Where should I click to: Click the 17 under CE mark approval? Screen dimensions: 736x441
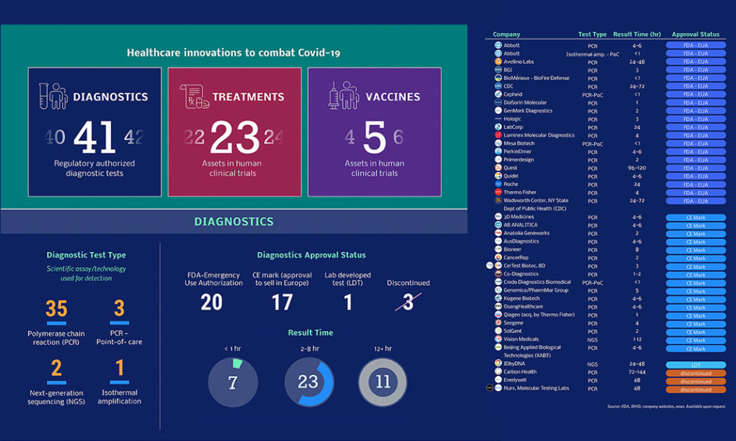click(282, 302)
